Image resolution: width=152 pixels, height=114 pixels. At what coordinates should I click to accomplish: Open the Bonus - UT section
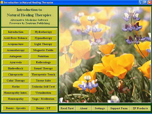(43, 108)
